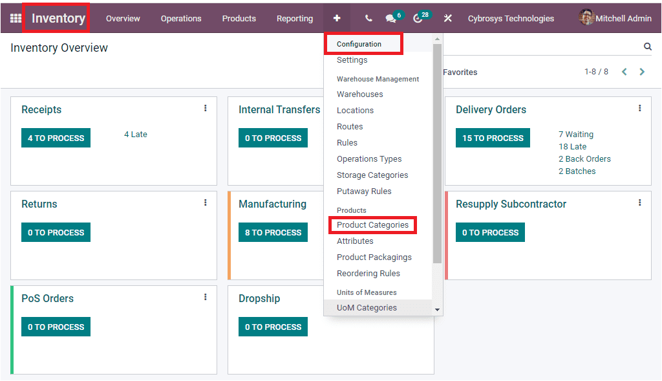662x381 pixels.
Task: Open the phone call icon in the navbar
Action: [x=368, y=17]
